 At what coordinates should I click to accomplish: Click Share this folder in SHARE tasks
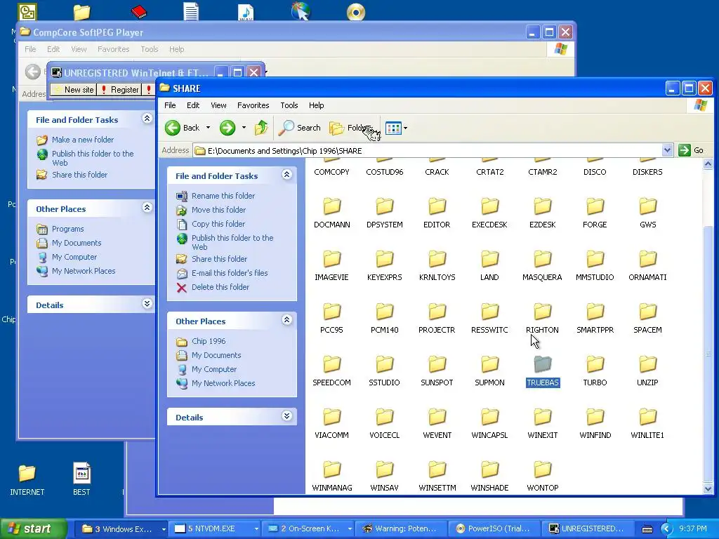click(x=219, y=259)
